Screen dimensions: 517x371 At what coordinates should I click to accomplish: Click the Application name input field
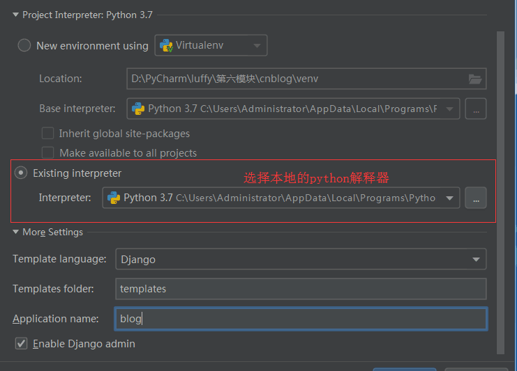click(x=301, y=319)
